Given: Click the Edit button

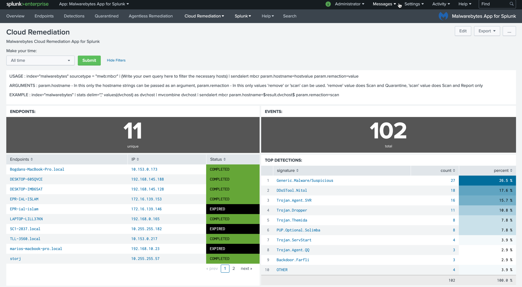Looking at the screenshot, I should pos(463,31).
